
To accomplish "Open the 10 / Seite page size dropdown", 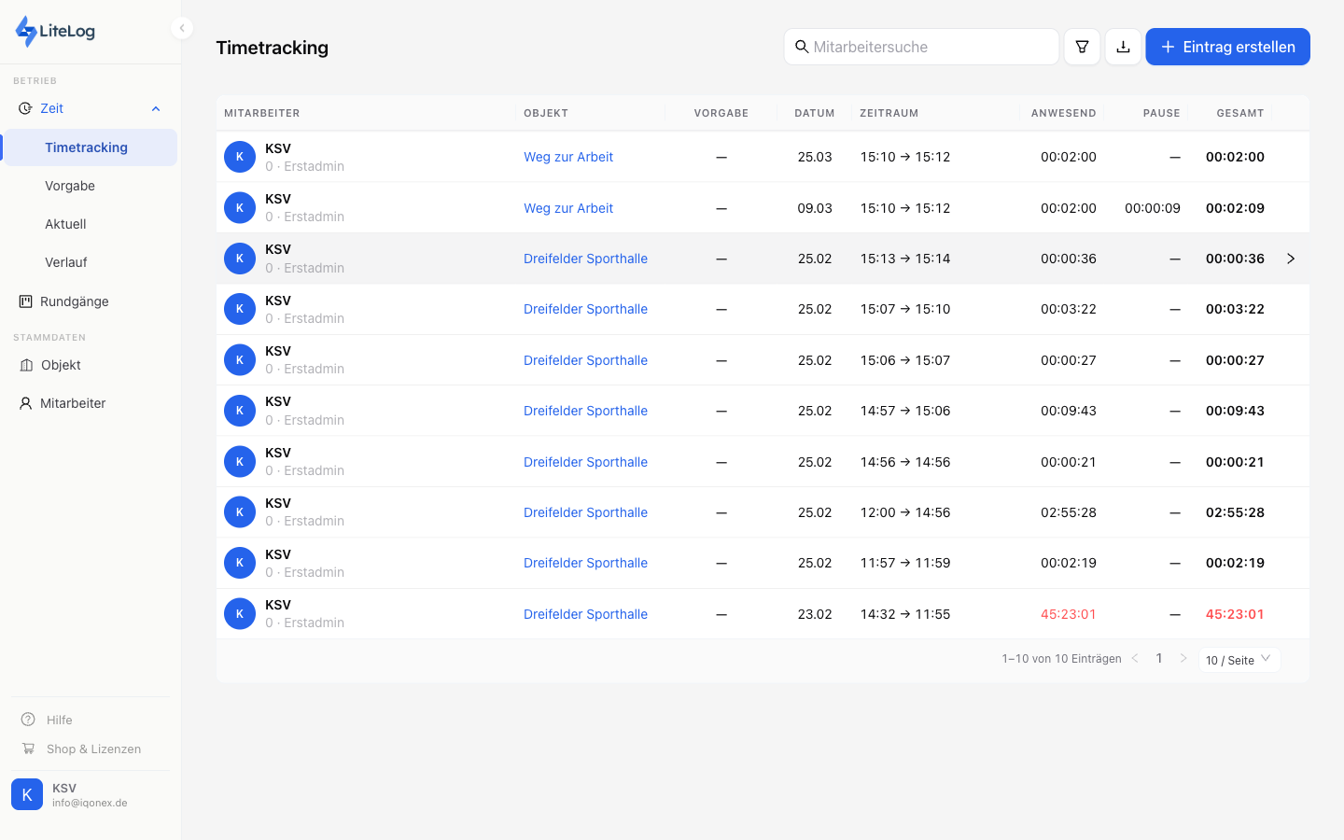I will pyautogui.click(x=1239, y=660).
